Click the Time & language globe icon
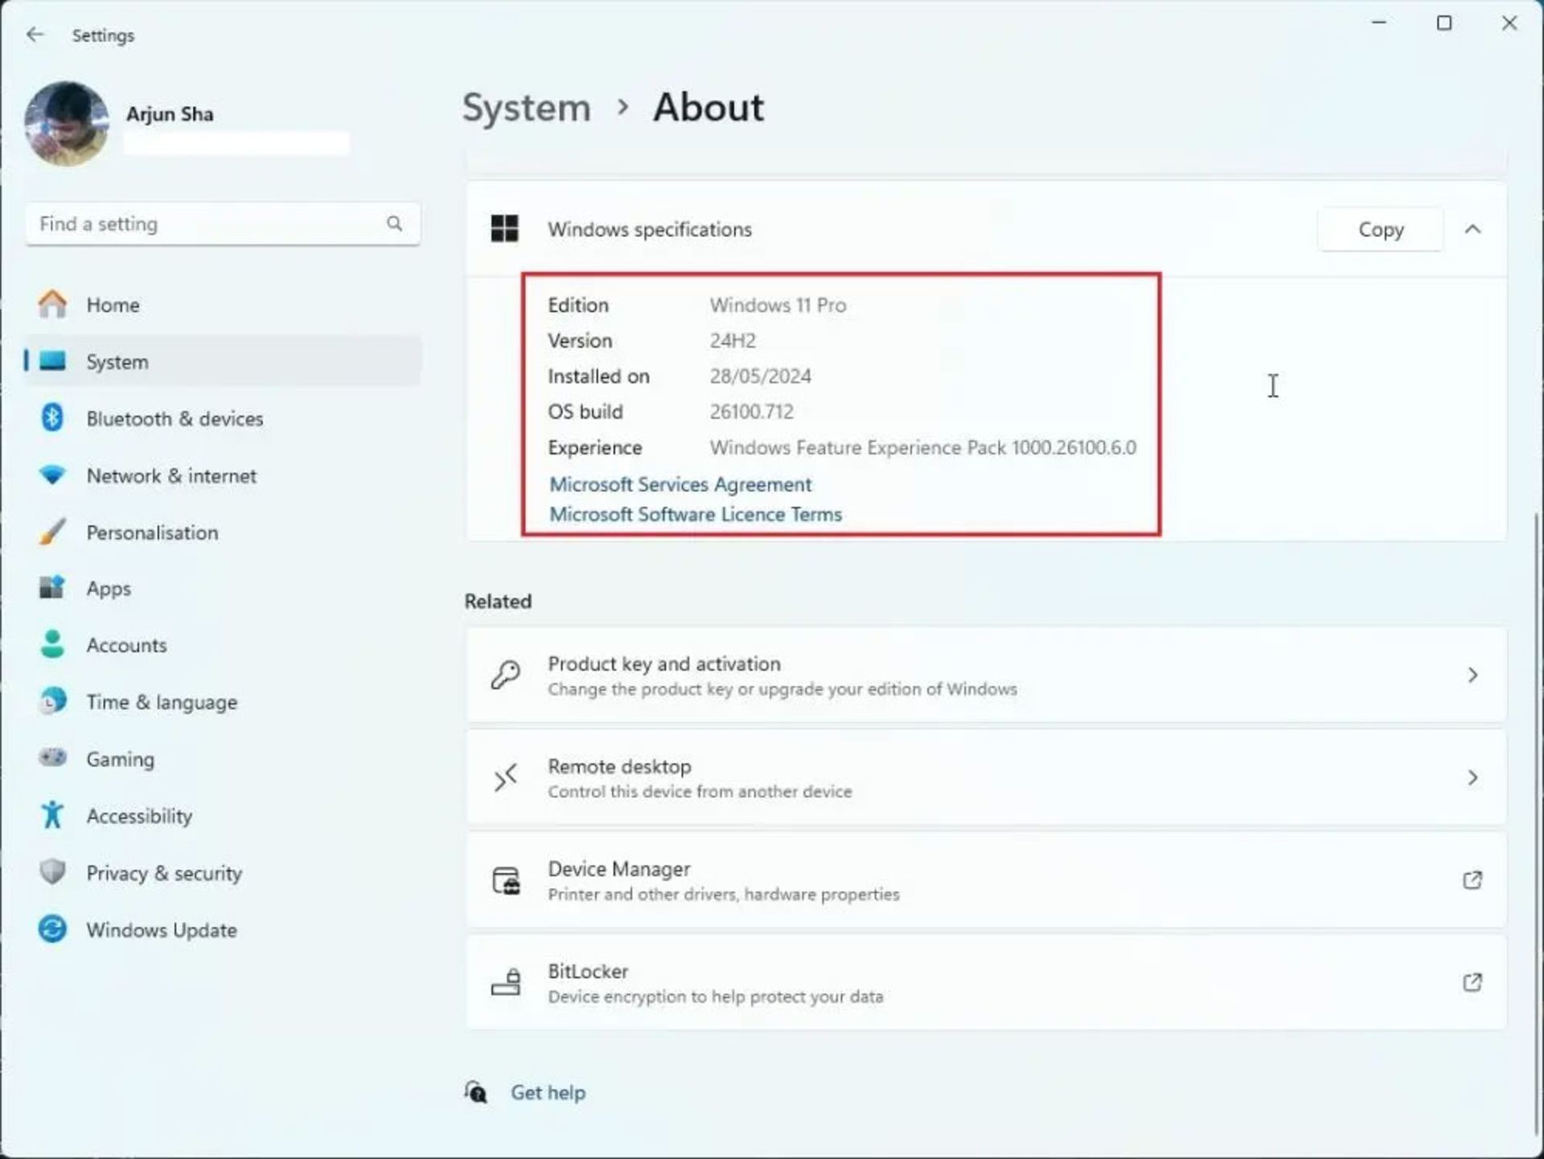Screen dimensions: 1544x1159 coord(53,702)
